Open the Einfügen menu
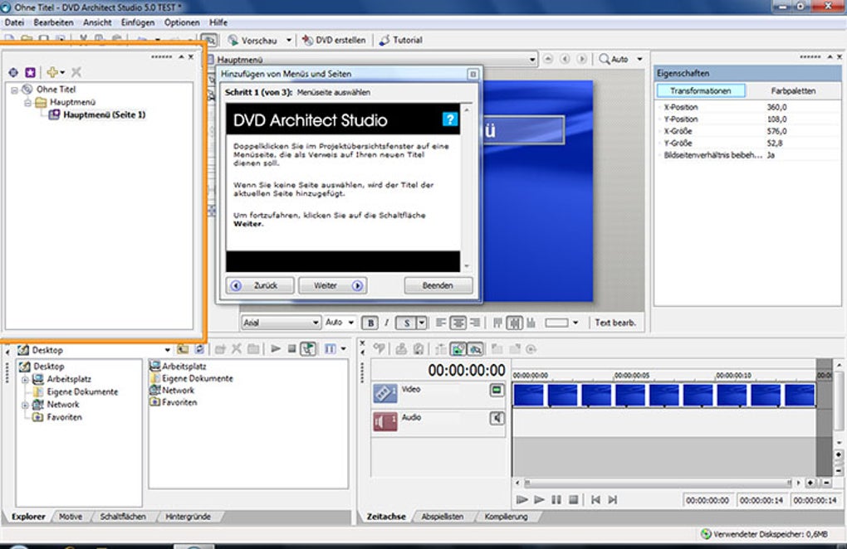Viewport: 847px width, 549px height. point(138,22)
